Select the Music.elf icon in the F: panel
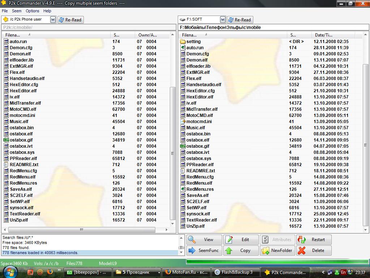370x278 pixels. (x=182, y=128)
